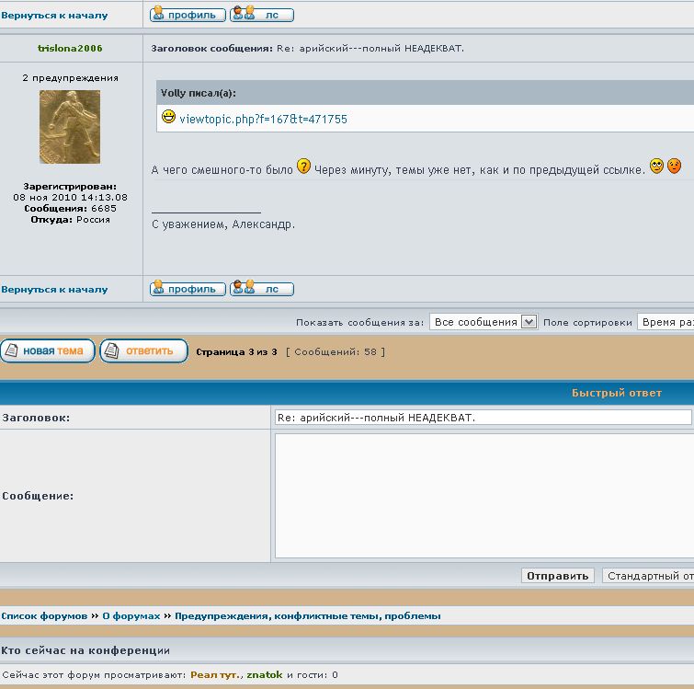The image size is (694, 689).
Task: Create a new topic with 'новая тема'
Action: [48, 350]
